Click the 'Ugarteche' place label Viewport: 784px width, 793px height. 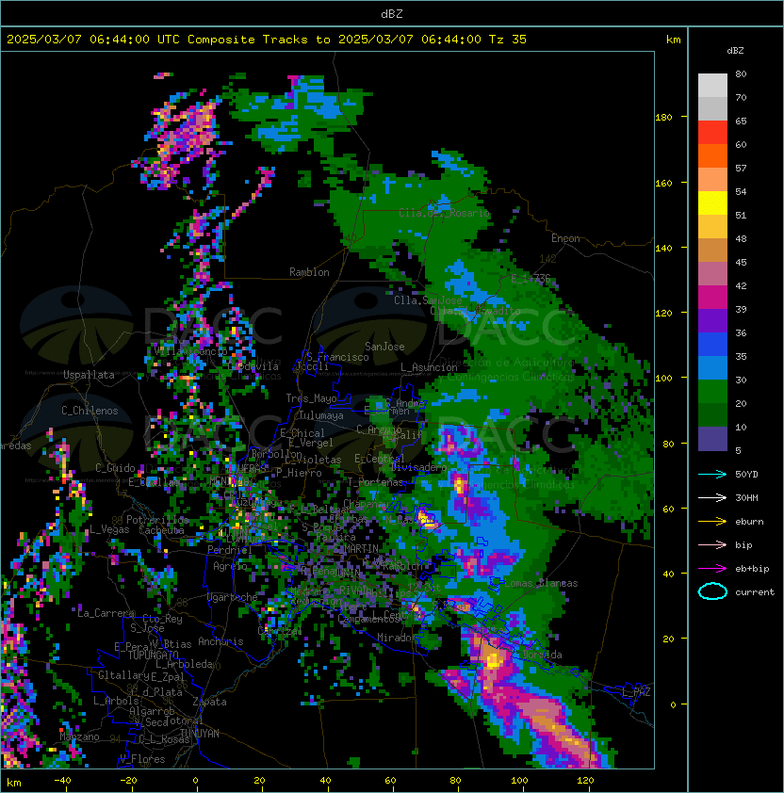[233, 597]
